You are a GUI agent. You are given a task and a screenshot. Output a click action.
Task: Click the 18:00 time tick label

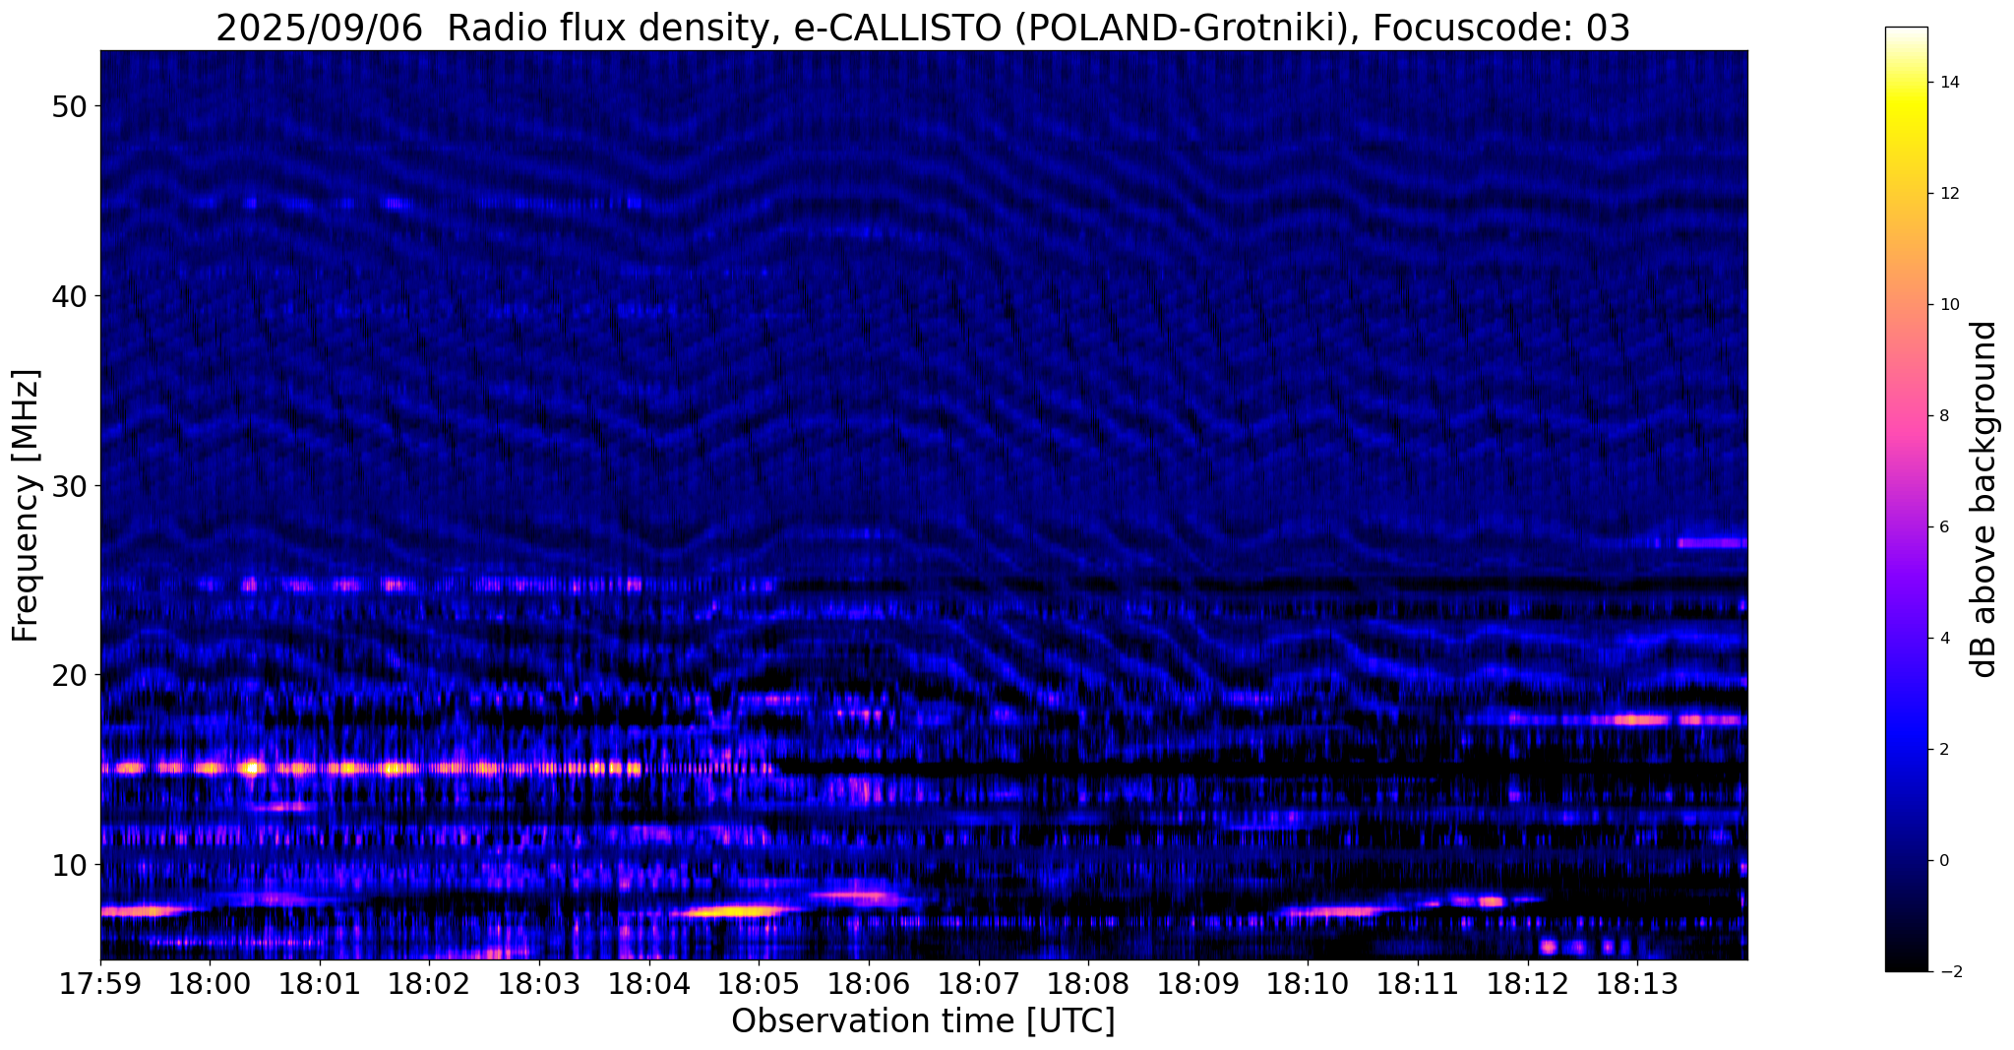click(x=210, y=984)
